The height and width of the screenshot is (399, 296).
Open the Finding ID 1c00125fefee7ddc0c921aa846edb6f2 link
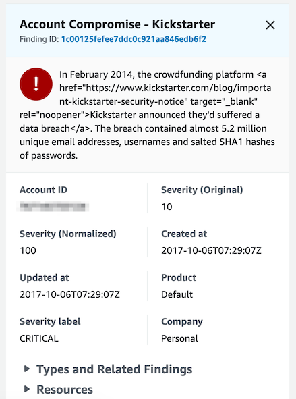(134, 39)
